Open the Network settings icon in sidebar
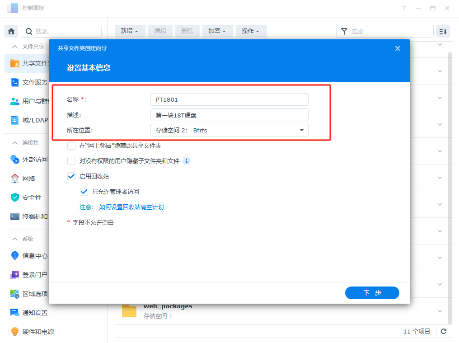Viewport: 459px width, 343px height. pos(15,178)
